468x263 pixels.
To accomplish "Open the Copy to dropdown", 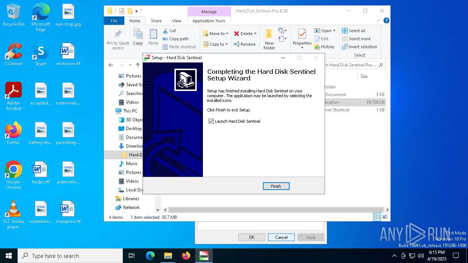I will pyautogui.click(x=216, y=44).
